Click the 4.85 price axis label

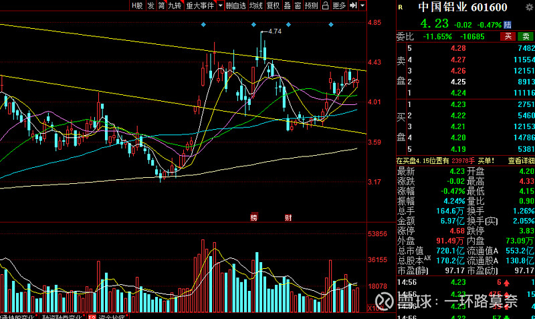point(374,23)
